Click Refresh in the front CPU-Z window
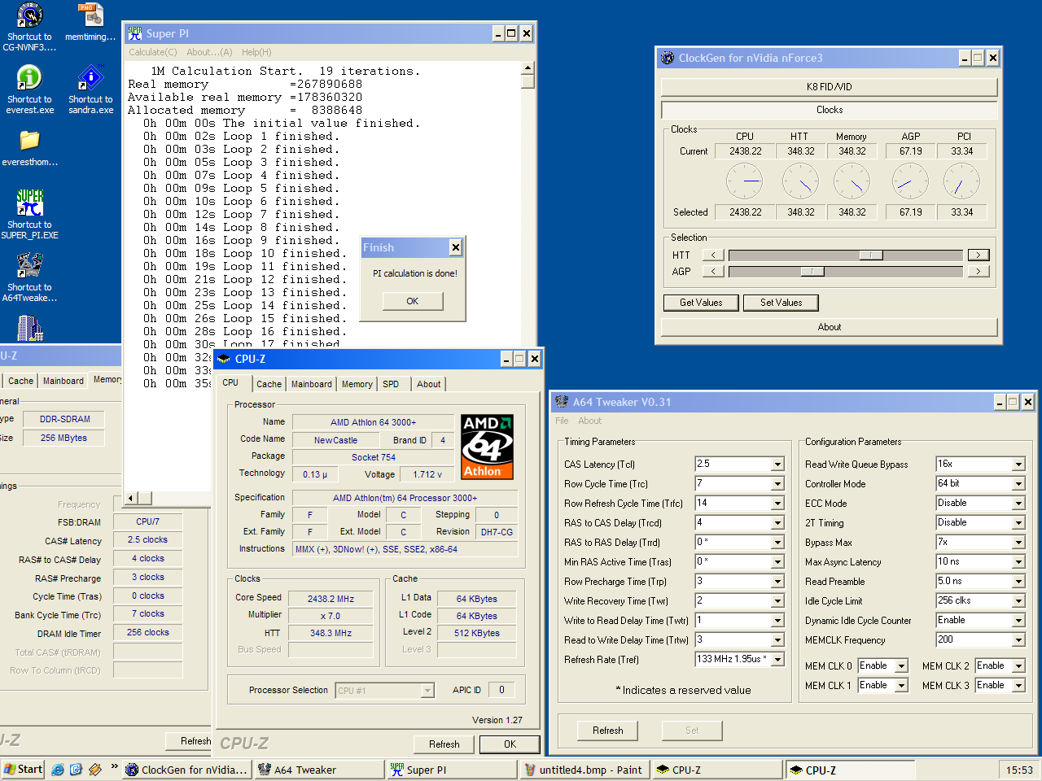 pyautogui.click(x=444, y=744)
